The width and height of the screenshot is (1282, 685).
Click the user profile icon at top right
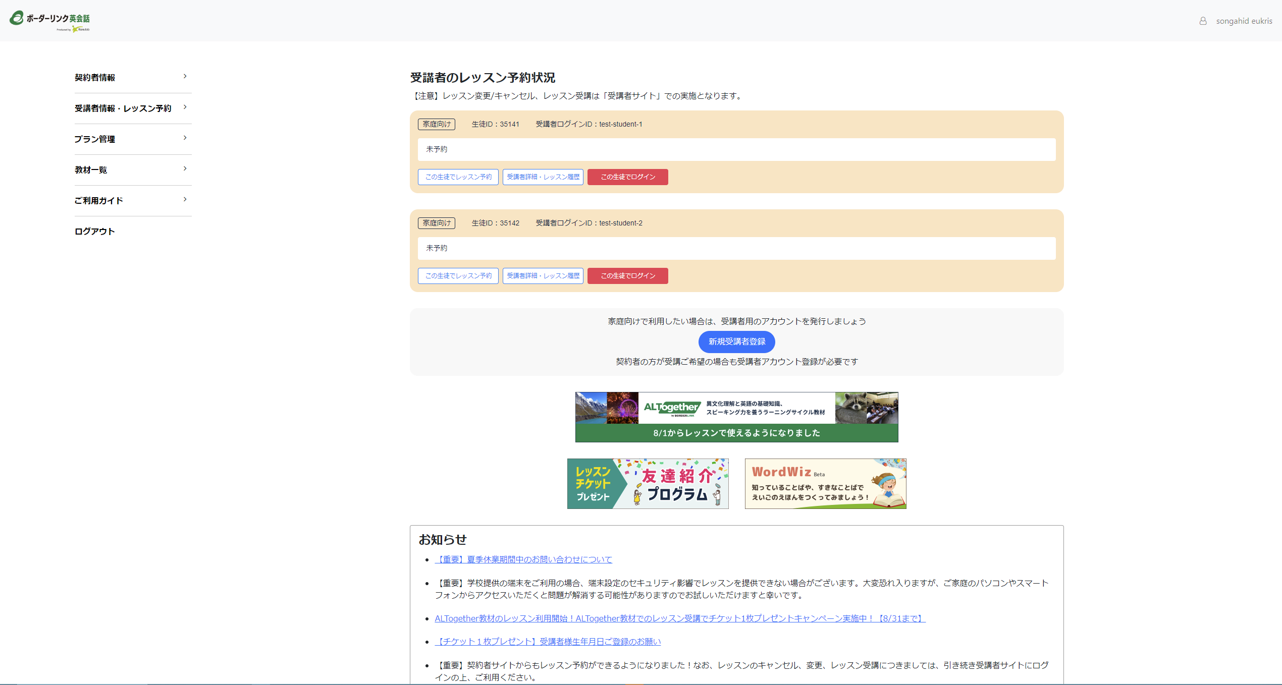1203,21
